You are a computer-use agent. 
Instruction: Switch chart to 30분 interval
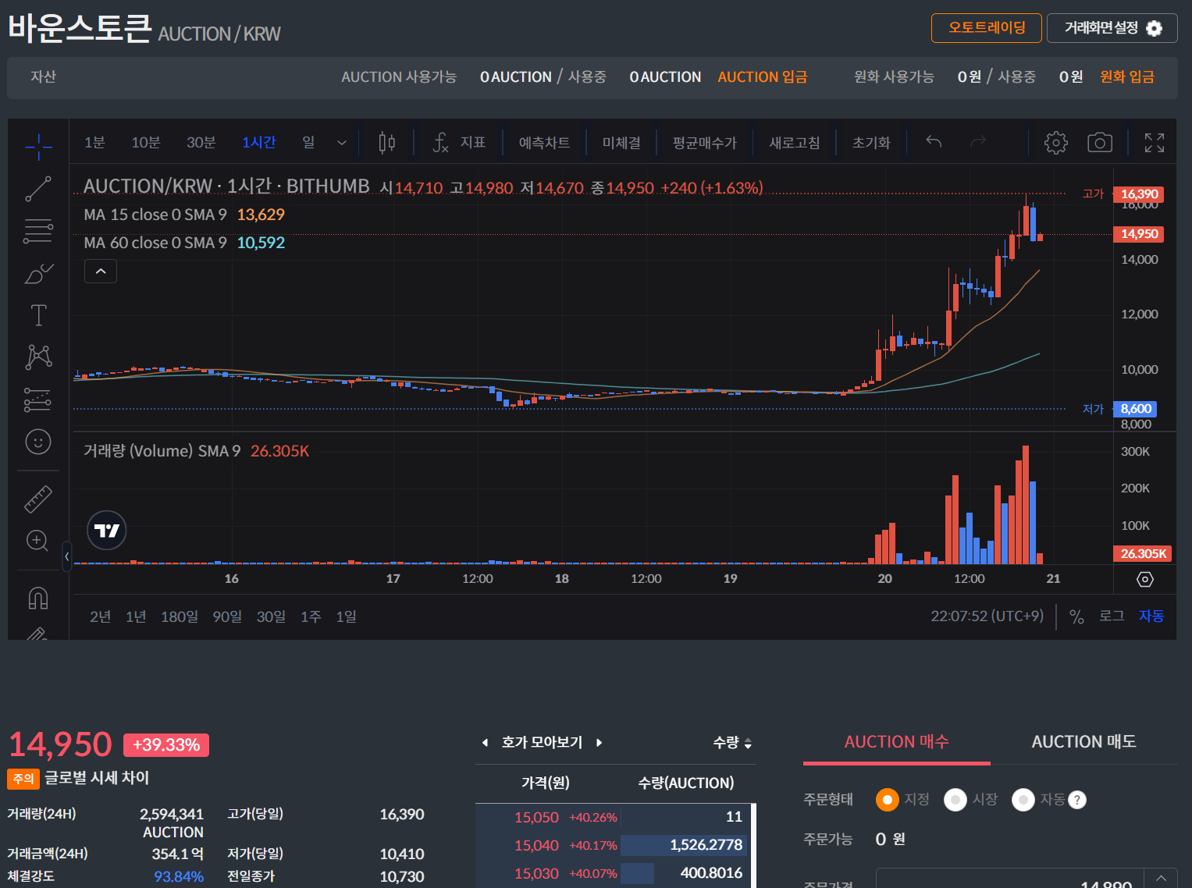tap(201, 142)
